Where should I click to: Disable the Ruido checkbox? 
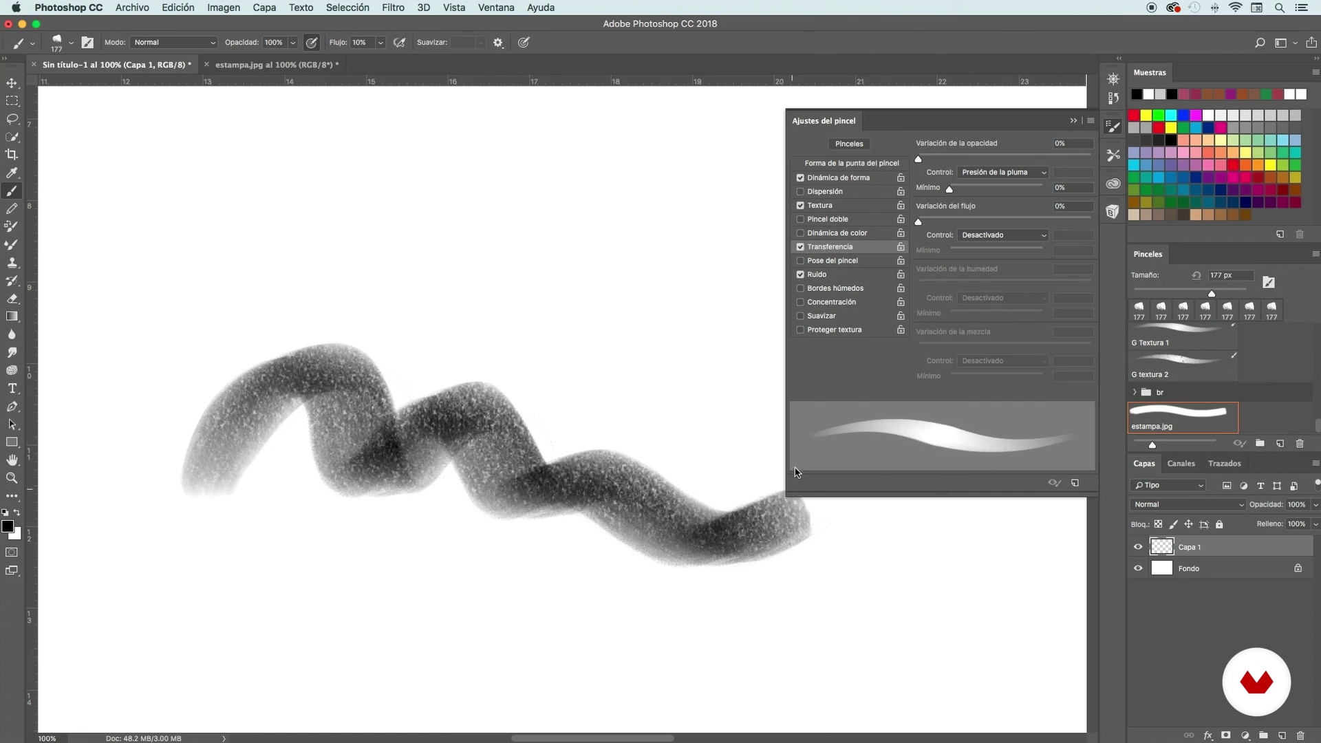(x=800, y=274)
